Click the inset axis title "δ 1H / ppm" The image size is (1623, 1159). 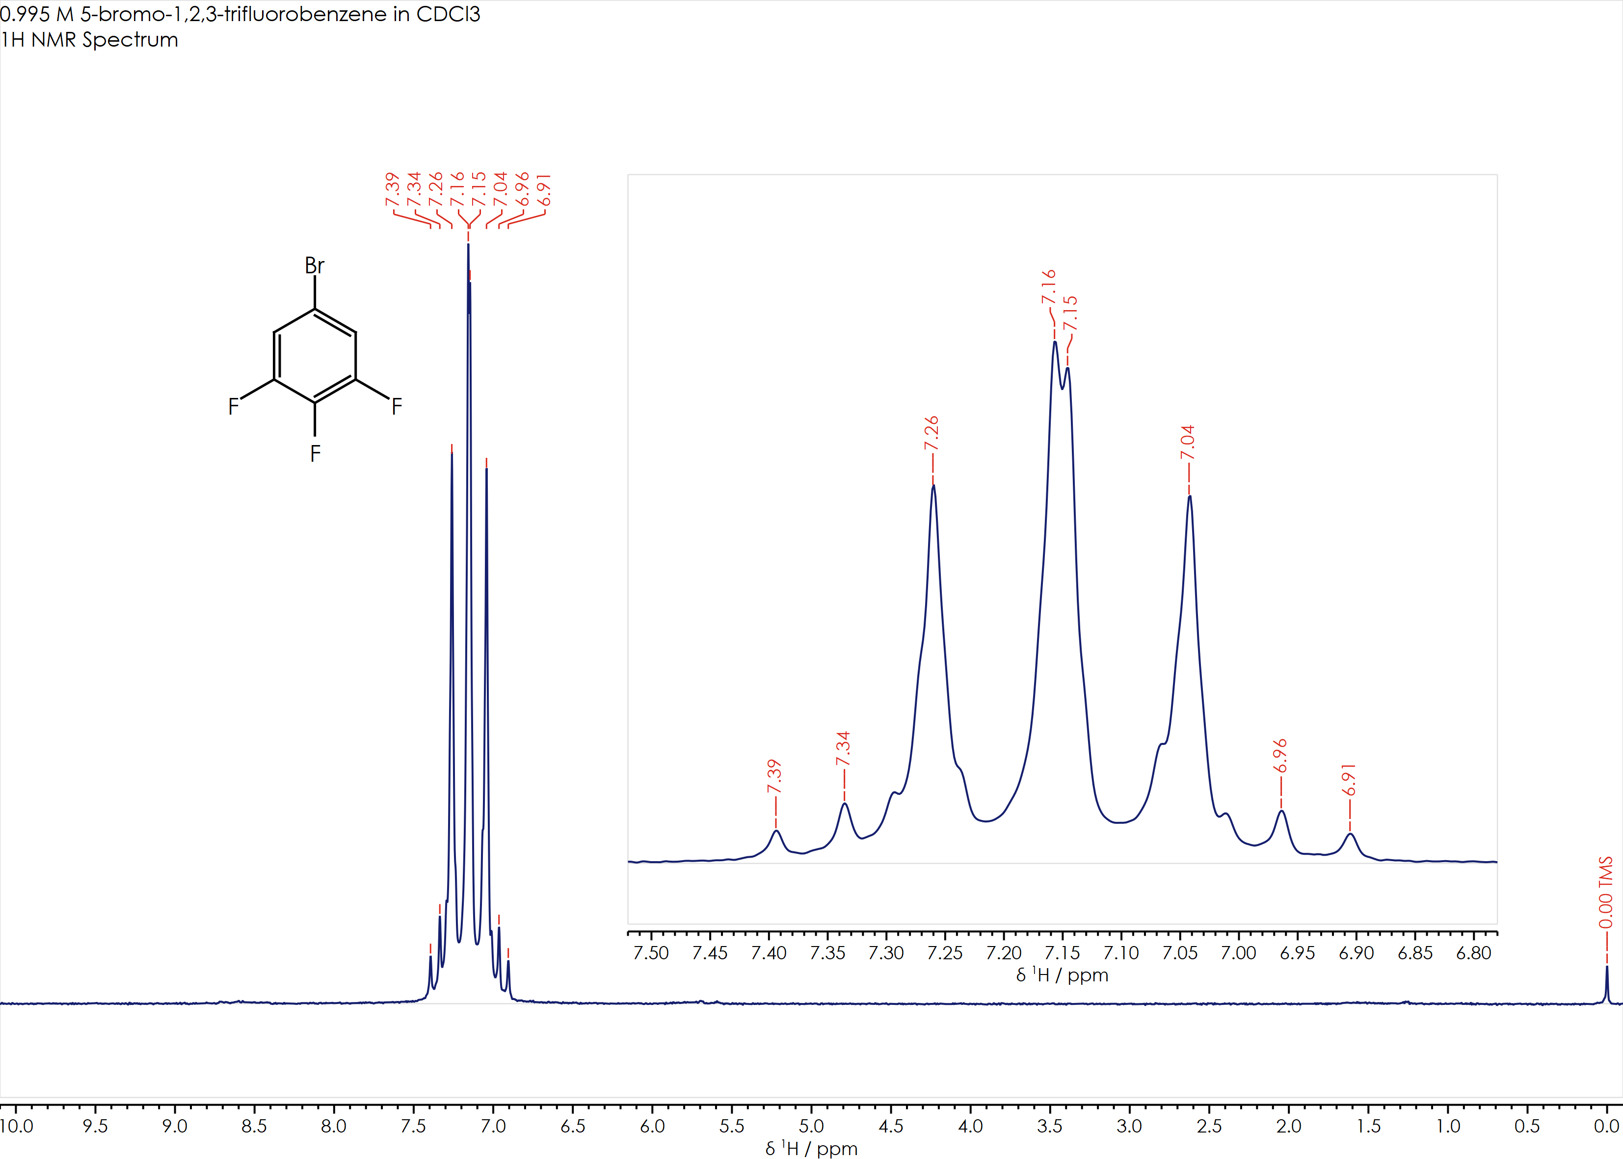1062,975
